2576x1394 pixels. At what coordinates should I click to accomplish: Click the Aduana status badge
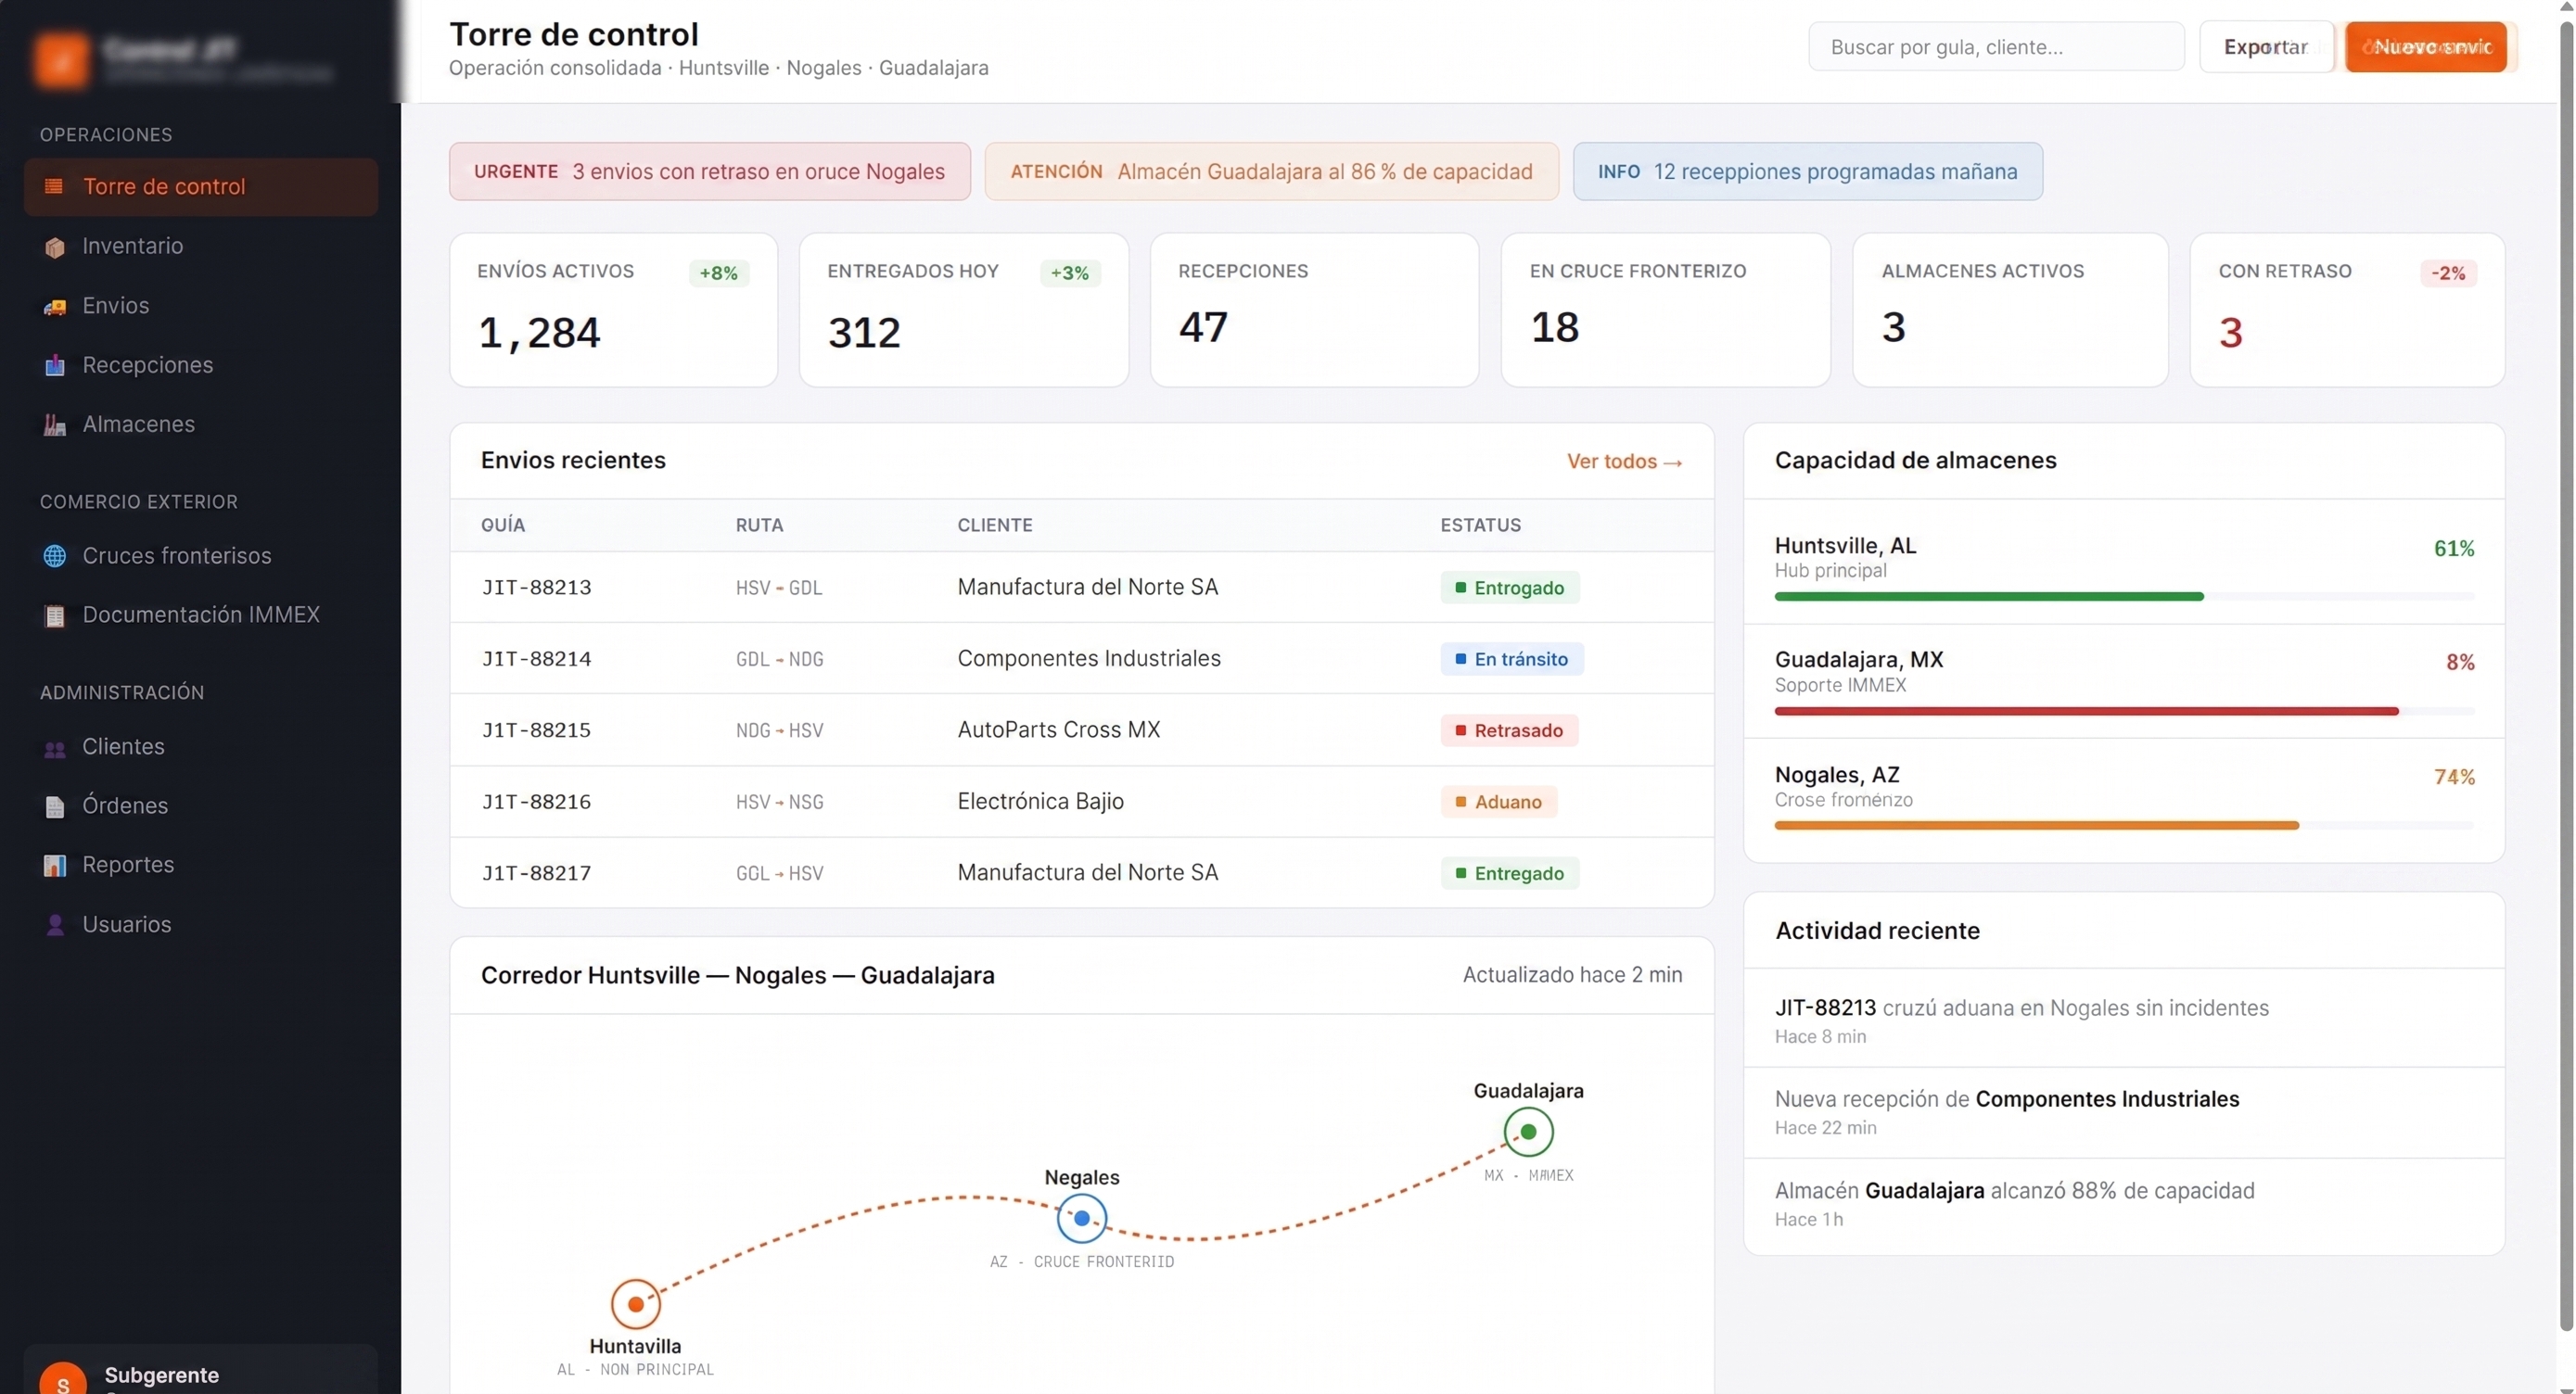(x=1498, y=802)
